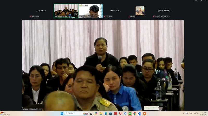Viewport: 208px width, 116px height.
Task: Open Microsoft Edge from the taskbar
Action: coord(106,113)
